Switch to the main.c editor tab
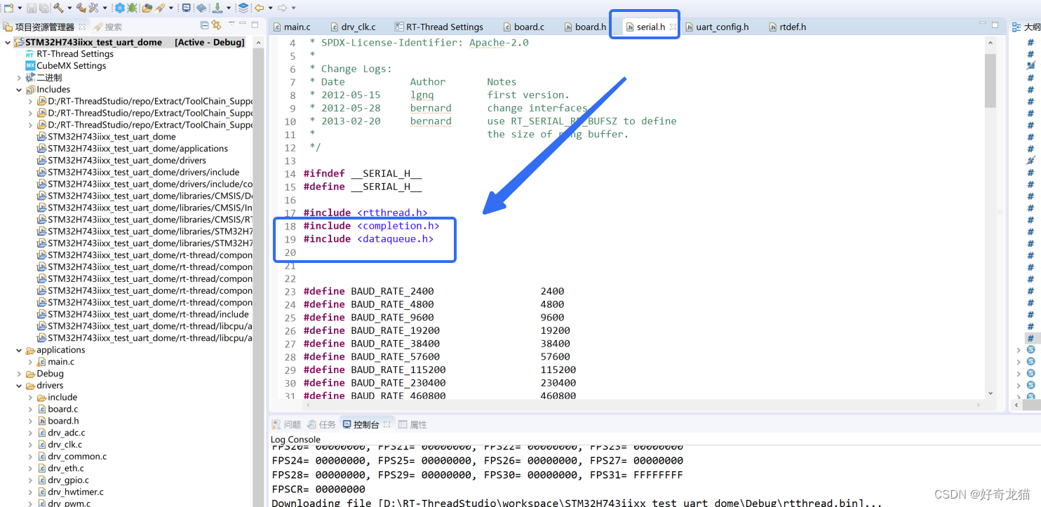1041x507 pixels. (x=291, y=27)
